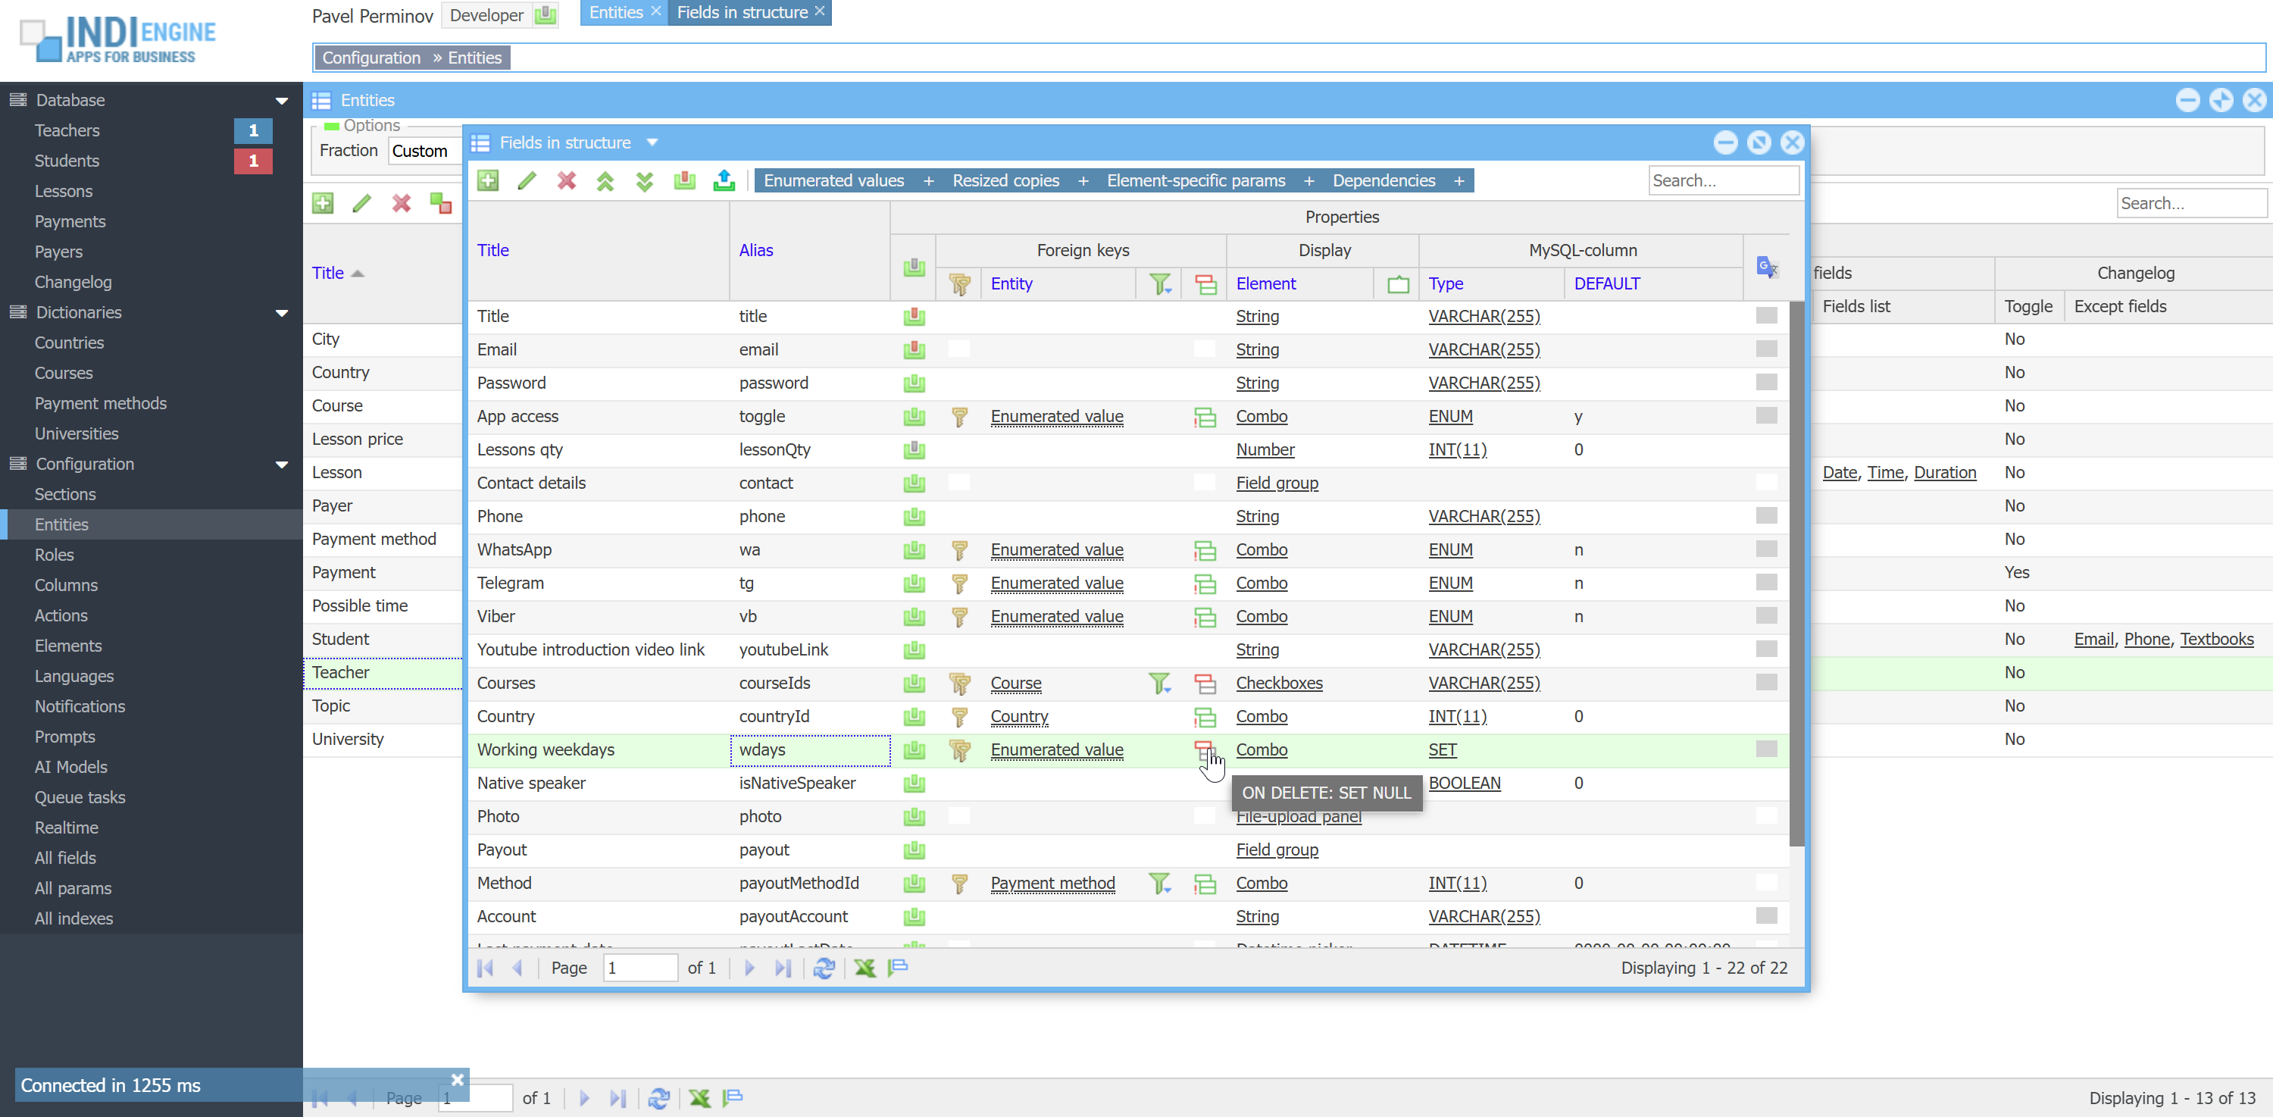2273x1117 pixels.
Task: Click the Google translate icon in grid header
Action: [1767, 267]
